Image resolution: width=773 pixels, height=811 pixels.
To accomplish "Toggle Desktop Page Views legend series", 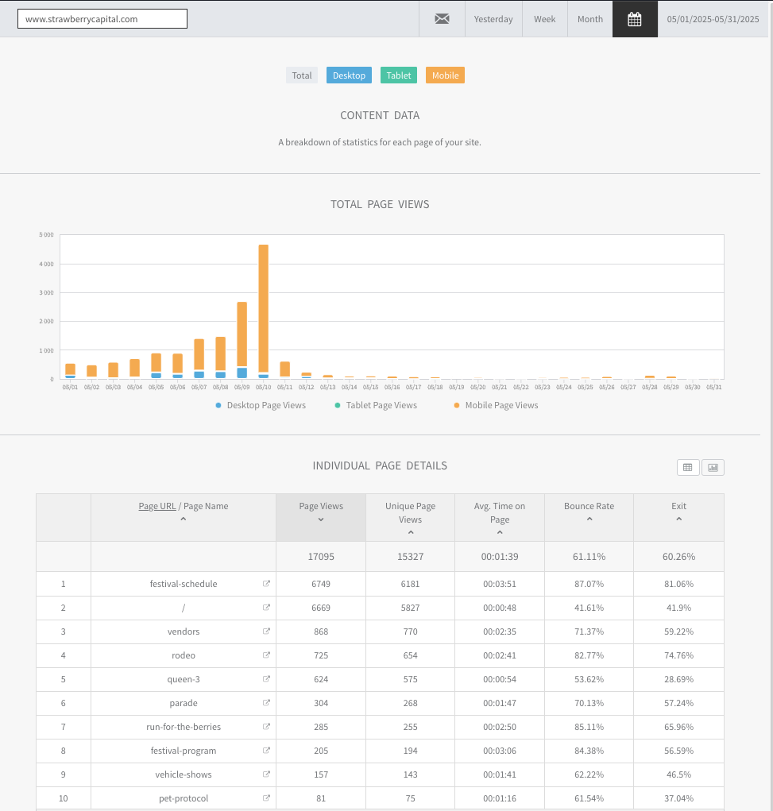I will point(261,405).
